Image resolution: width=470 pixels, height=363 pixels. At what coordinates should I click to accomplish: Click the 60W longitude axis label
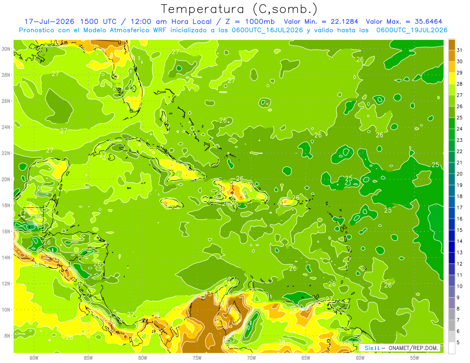[360, 358]
